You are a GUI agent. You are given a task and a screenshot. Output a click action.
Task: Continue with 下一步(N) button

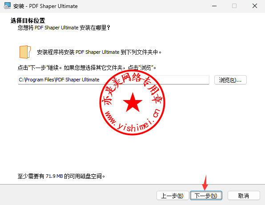pyautogui.click(x=206, y=196)
